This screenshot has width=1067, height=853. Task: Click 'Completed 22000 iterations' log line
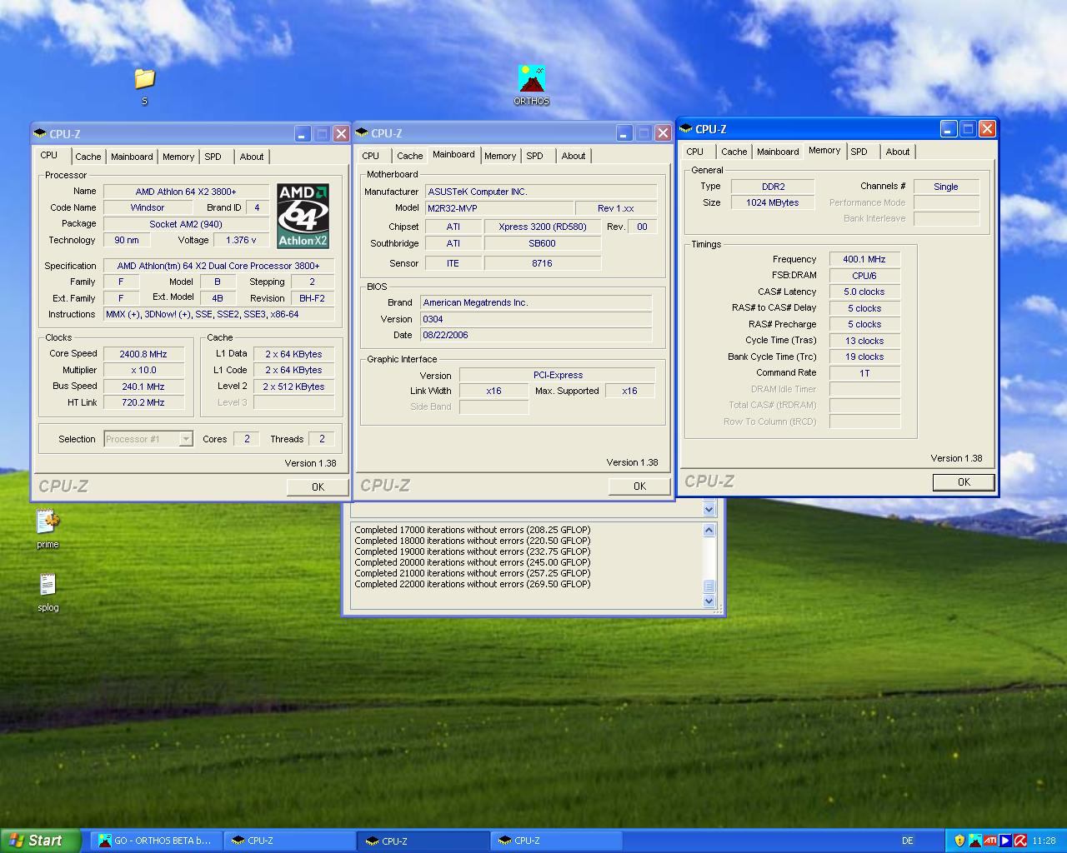(473, 584)
